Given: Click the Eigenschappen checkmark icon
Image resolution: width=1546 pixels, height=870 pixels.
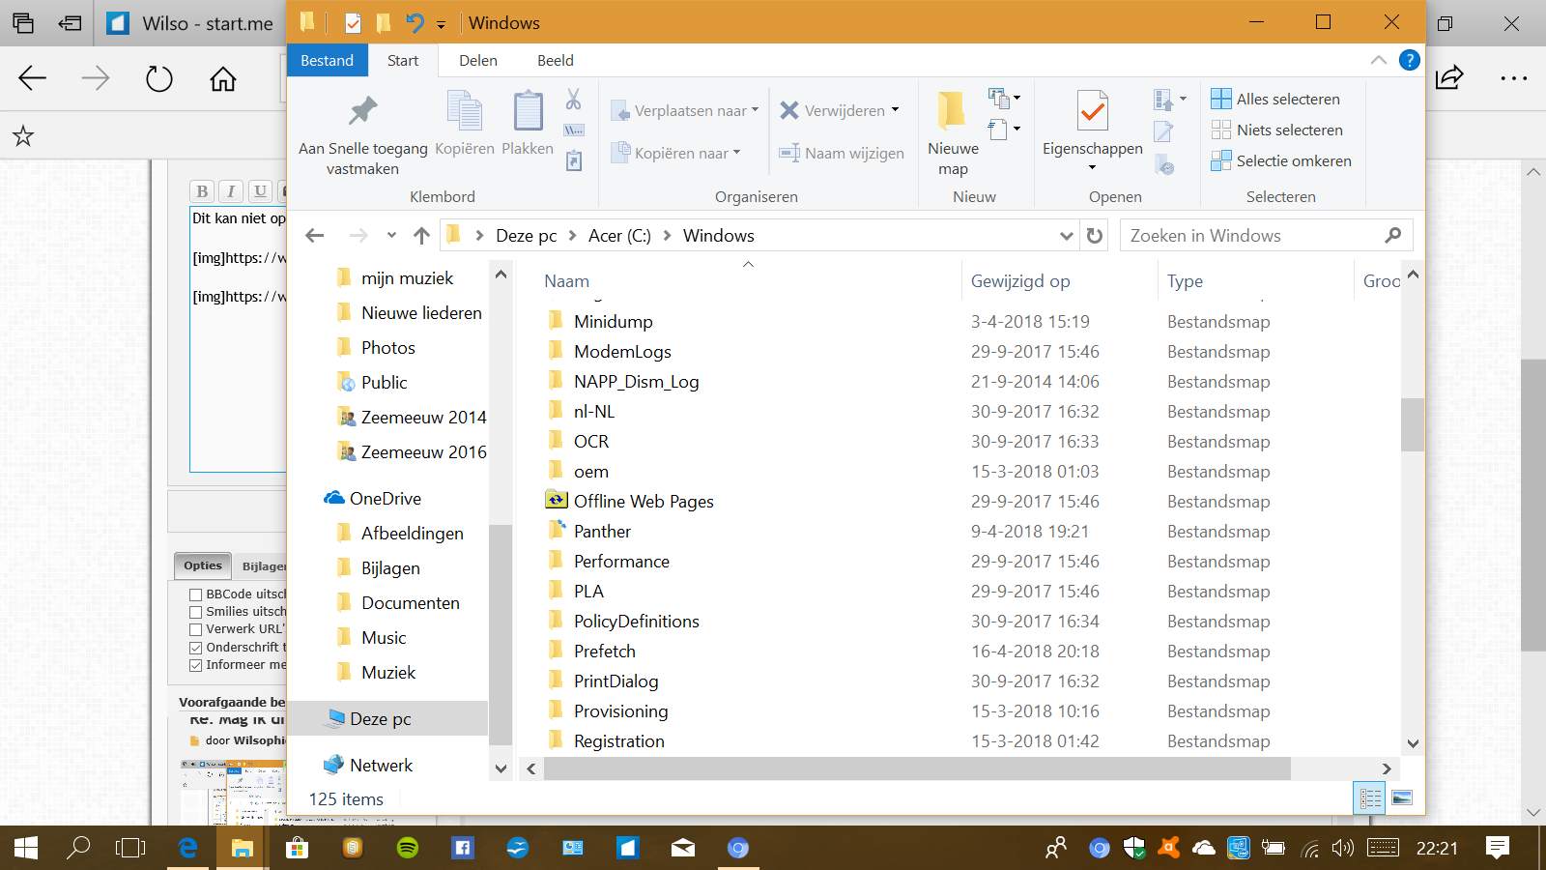Looking at the screenshot, I should pos(1093,112).
